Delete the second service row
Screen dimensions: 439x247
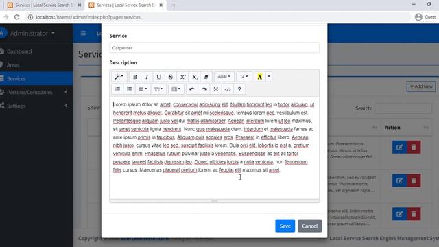tap(414, 180)
